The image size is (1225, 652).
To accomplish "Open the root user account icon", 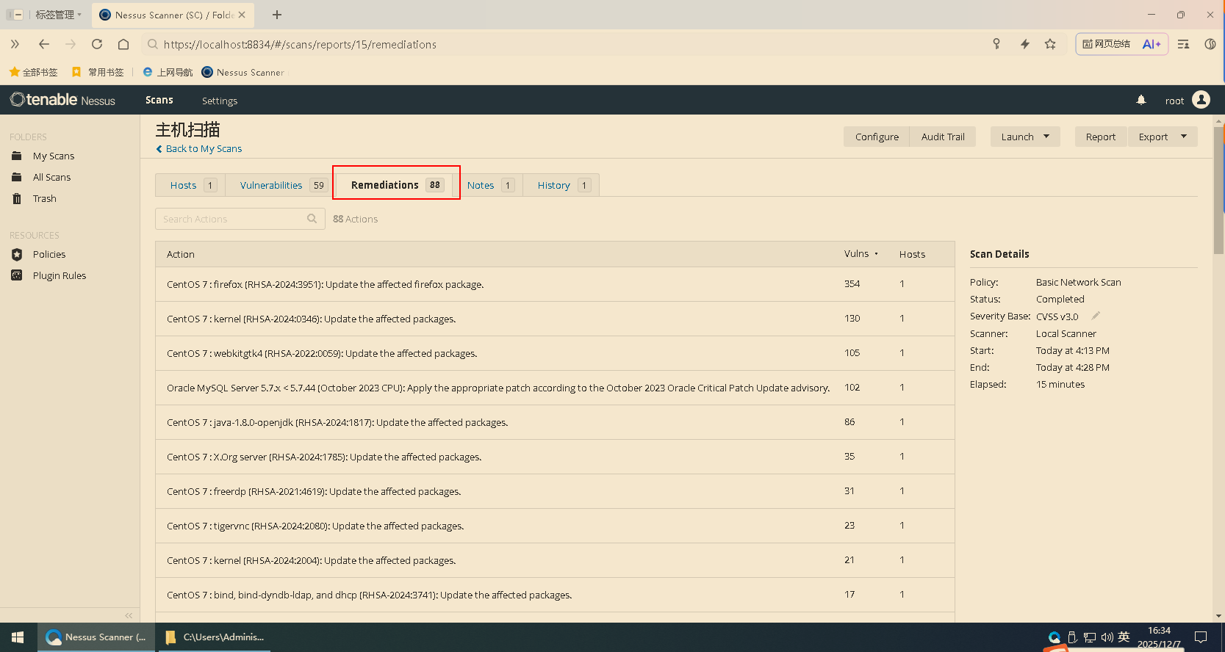I will [x=1201, y=100].
